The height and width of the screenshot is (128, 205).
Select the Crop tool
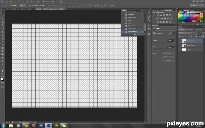click(2, 26)
